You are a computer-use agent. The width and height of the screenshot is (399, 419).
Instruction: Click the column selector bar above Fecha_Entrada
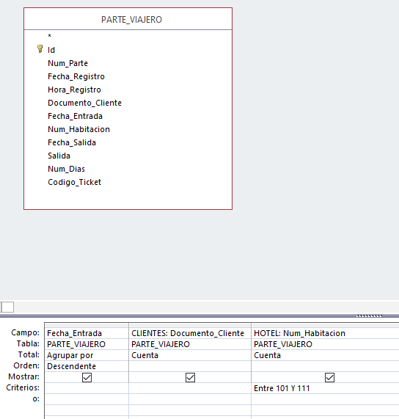pos(87,325)
